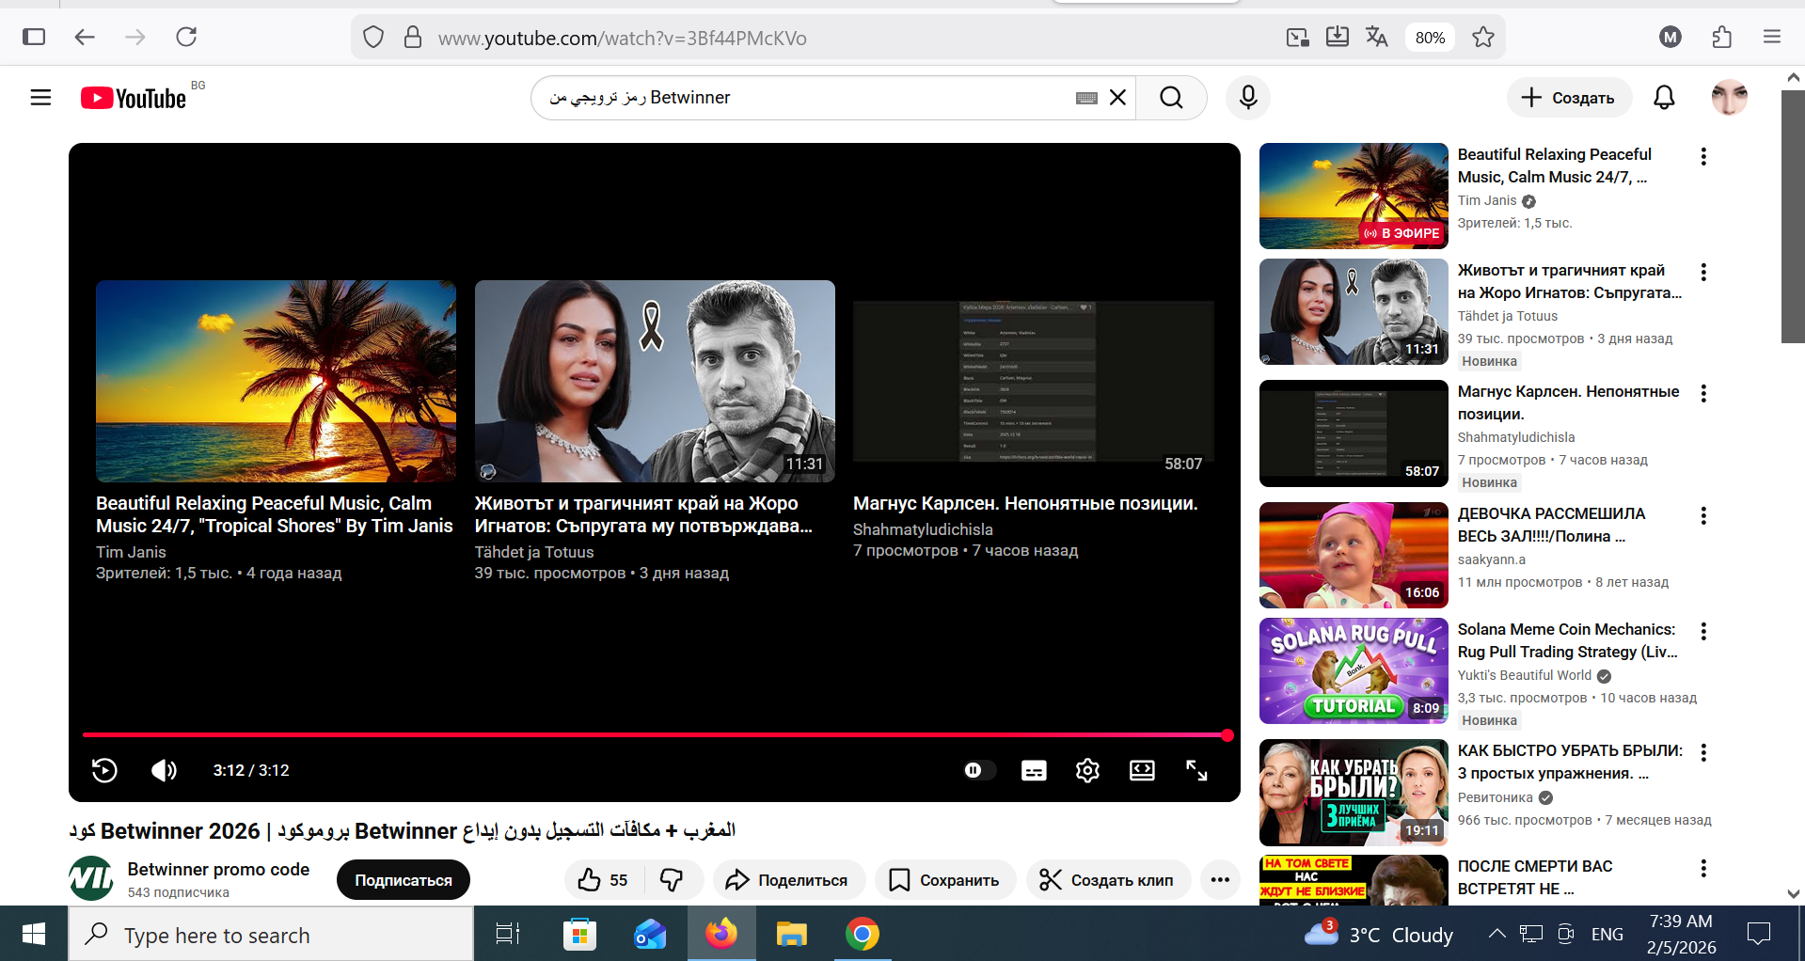The height and width of the screenshot is (961, 1805).
Task: Clear the search box text
Action: point(1117,98)
